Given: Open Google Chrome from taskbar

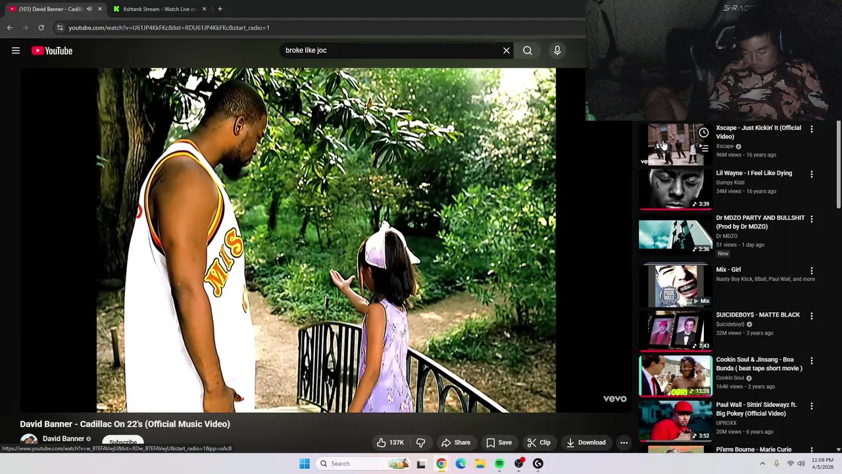Looking at the screenshot, I should tap(441, 463).
